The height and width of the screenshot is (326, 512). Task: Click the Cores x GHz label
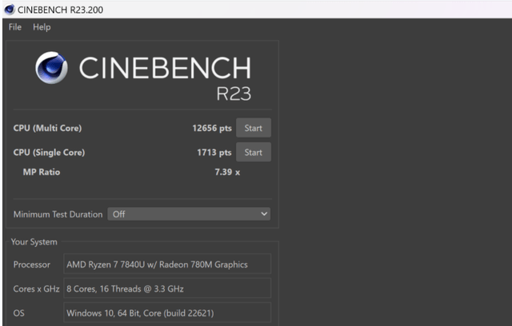point(36,288)
